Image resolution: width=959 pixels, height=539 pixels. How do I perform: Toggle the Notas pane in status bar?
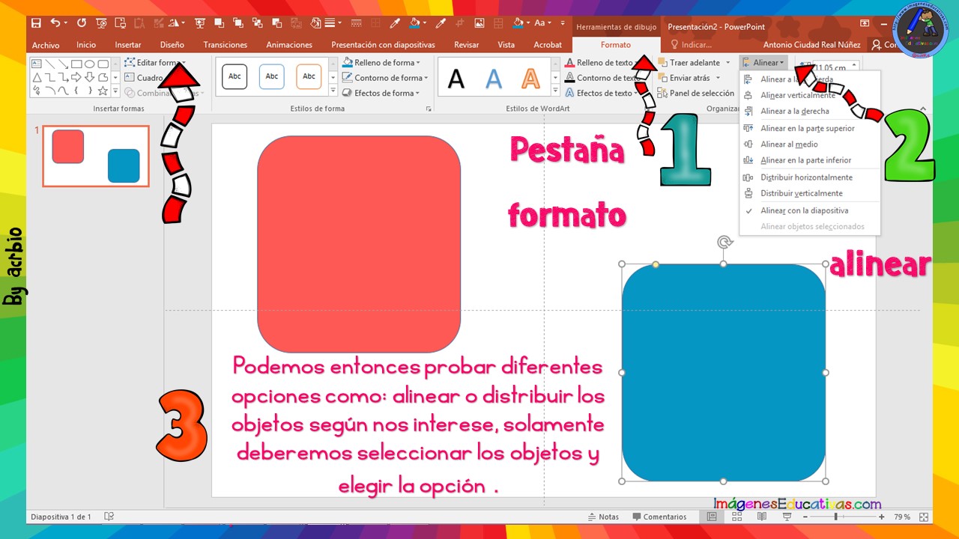pos(603,517)
